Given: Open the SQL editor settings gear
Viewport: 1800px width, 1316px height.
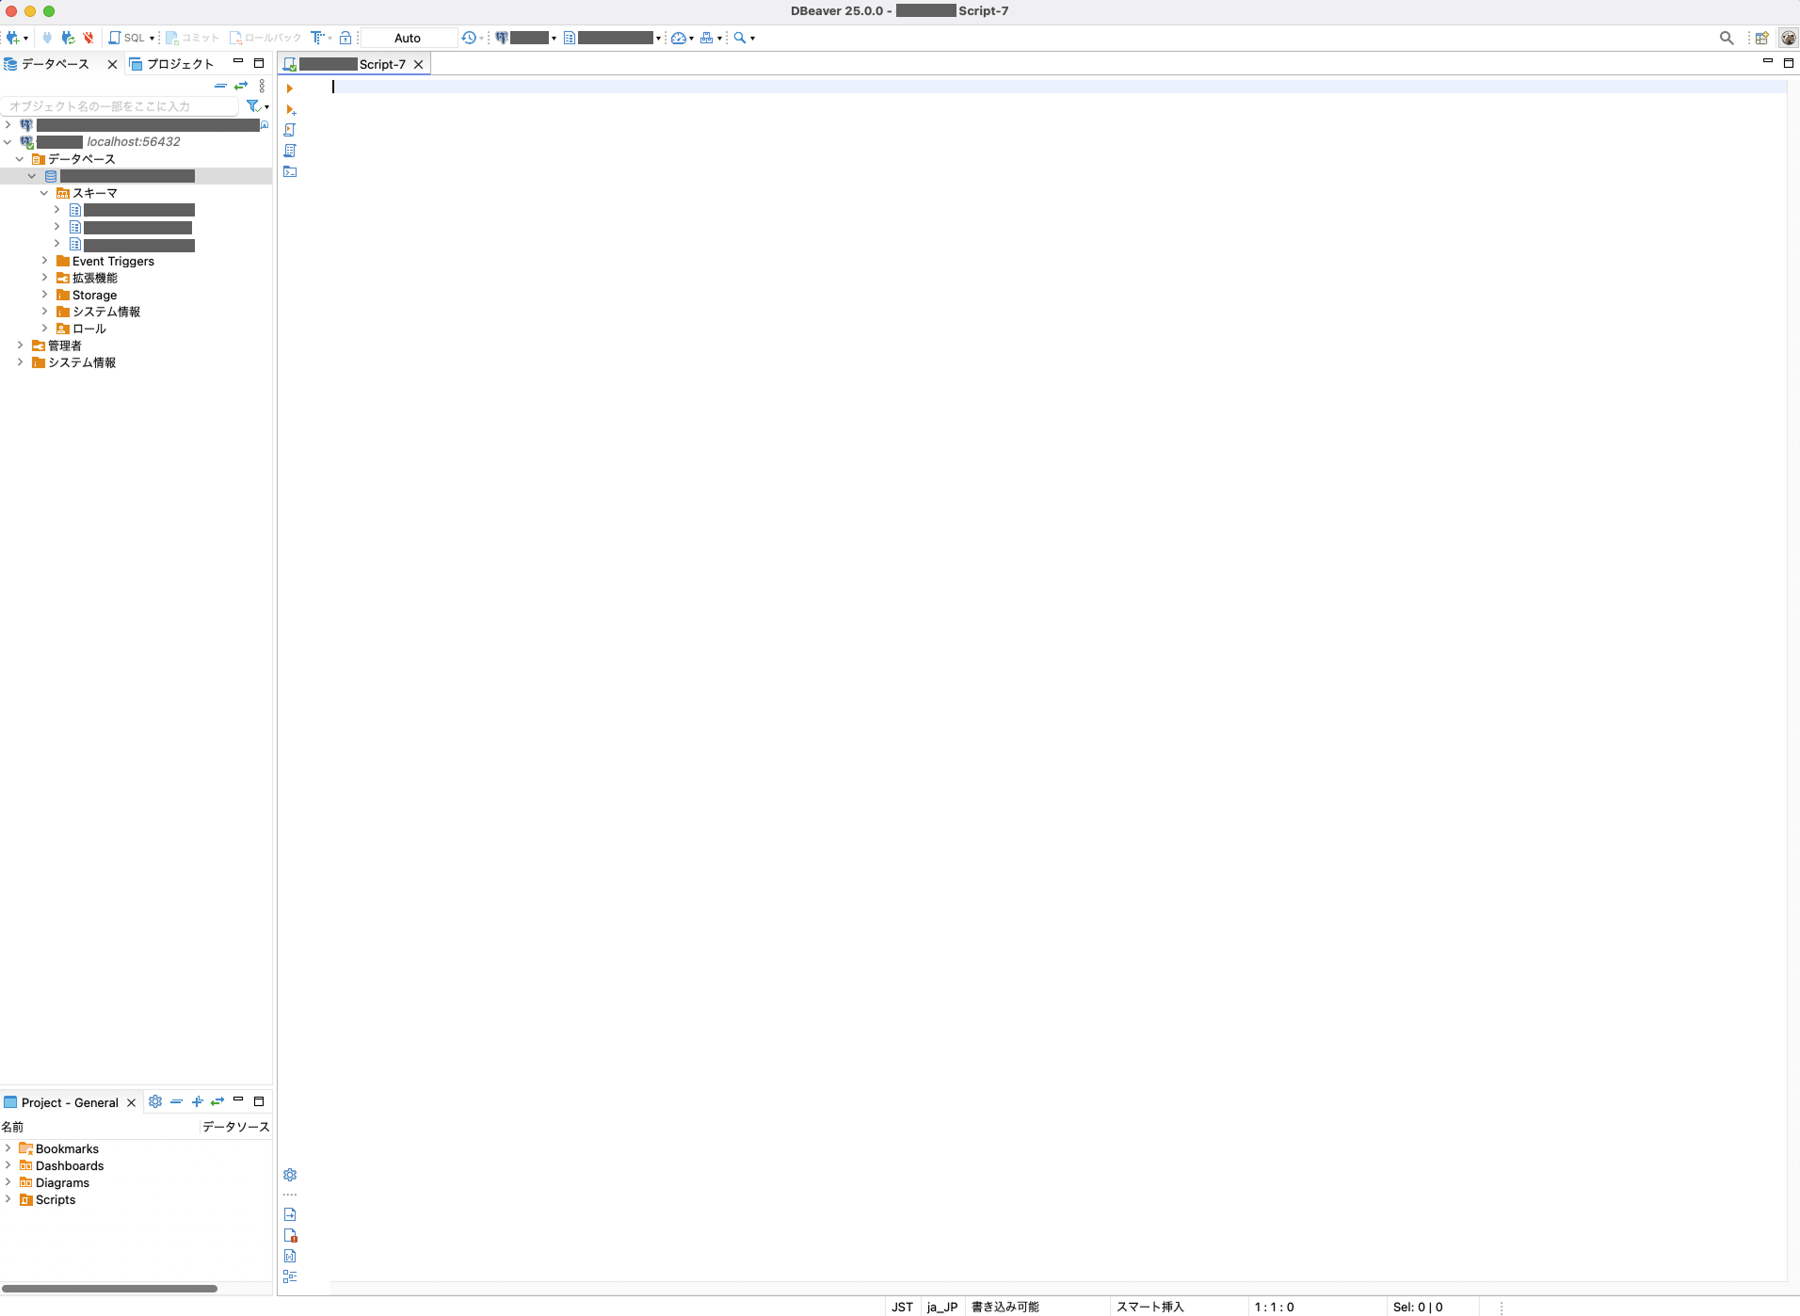Looking at the screenshot, I should tap(290, 1175).
